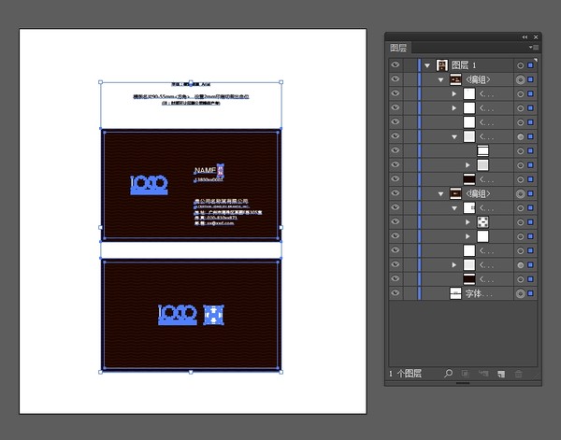Viewport: 561px width, 440px height.
Task: Click target circle of first <编组> row
Action: pyautogui.click(x=520, y=79)
